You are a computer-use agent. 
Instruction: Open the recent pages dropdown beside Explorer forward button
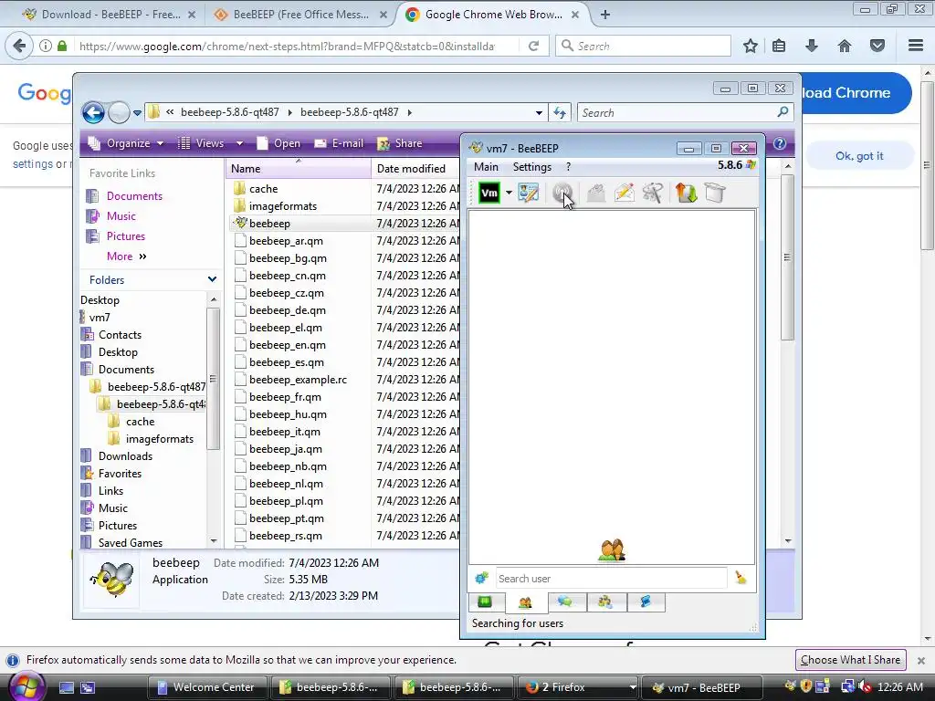pos(137,112)
